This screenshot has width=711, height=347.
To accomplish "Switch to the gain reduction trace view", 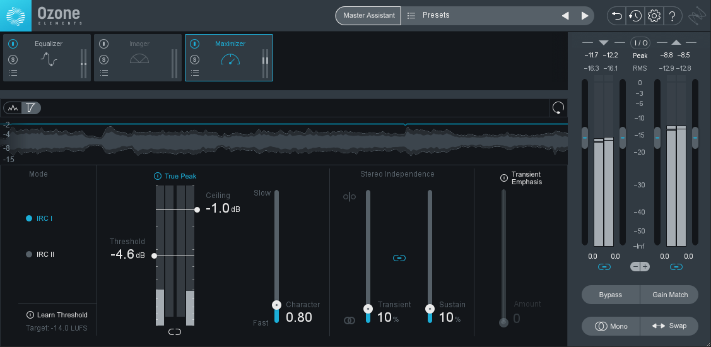I will [x=31, y=108].
